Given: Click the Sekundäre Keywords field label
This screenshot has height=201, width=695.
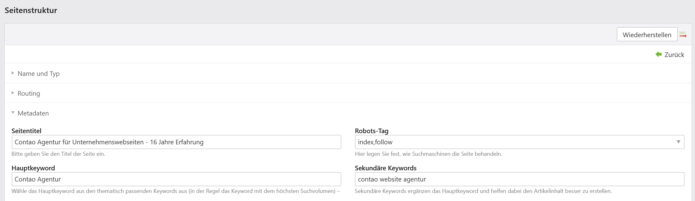Looking at the screenshot, I should point(386,168).
